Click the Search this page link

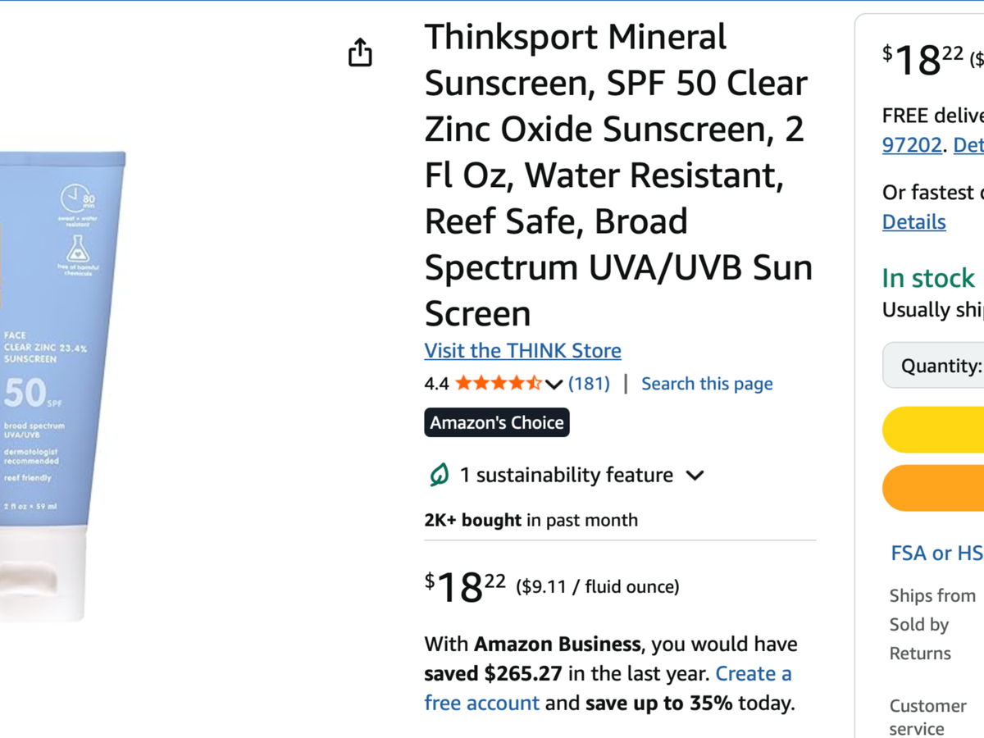click(x=707, y=384)
